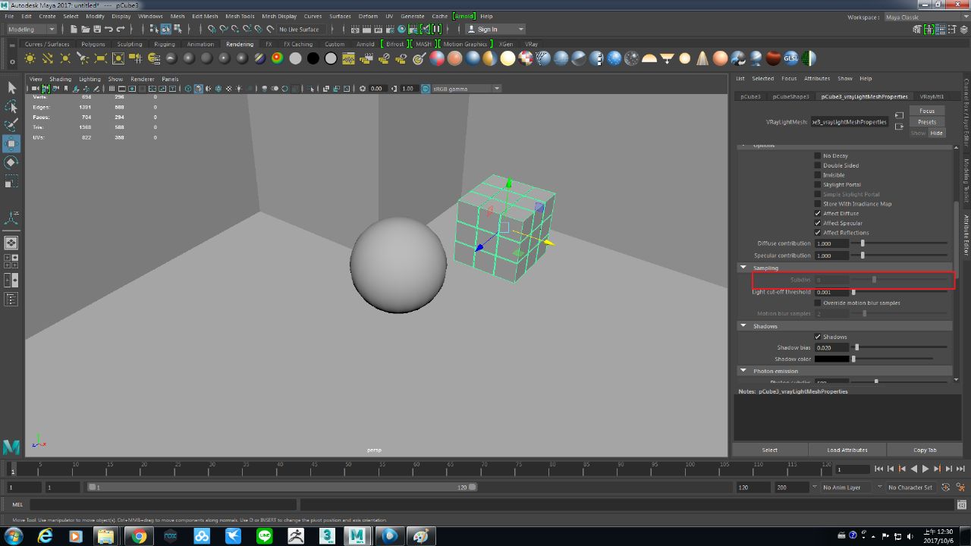Uncheck the Shadows checkbox
The height and width of the screenshot is (546, 971).
818,337
